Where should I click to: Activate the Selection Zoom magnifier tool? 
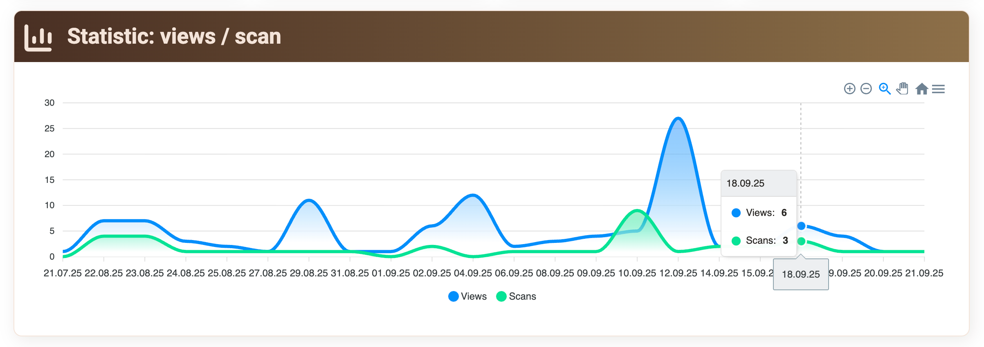click(884, 89)
